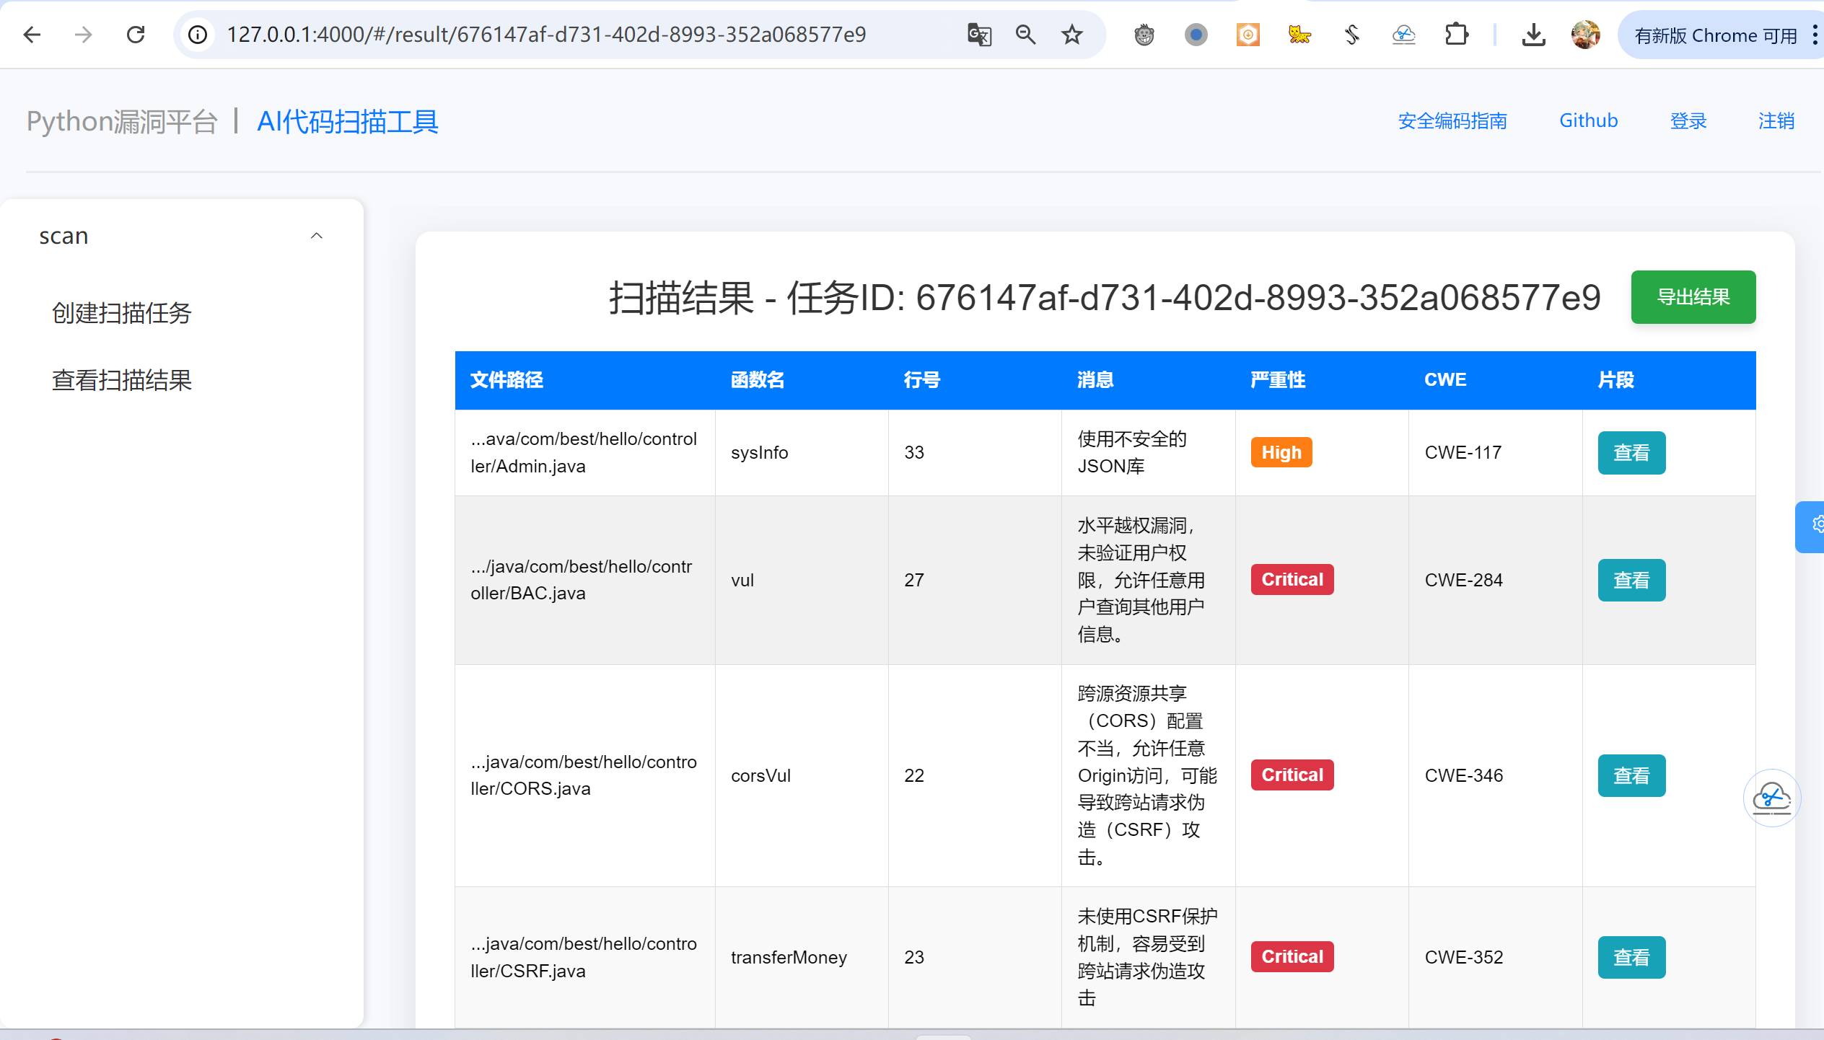
Task: Bookmark page with star icon
Action: pyautogui.click(x=1072, y=35)
